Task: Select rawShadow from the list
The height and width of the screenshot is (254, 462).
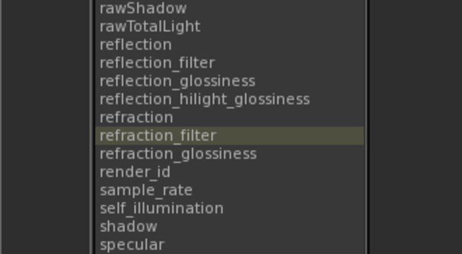Action: (230, 8)
